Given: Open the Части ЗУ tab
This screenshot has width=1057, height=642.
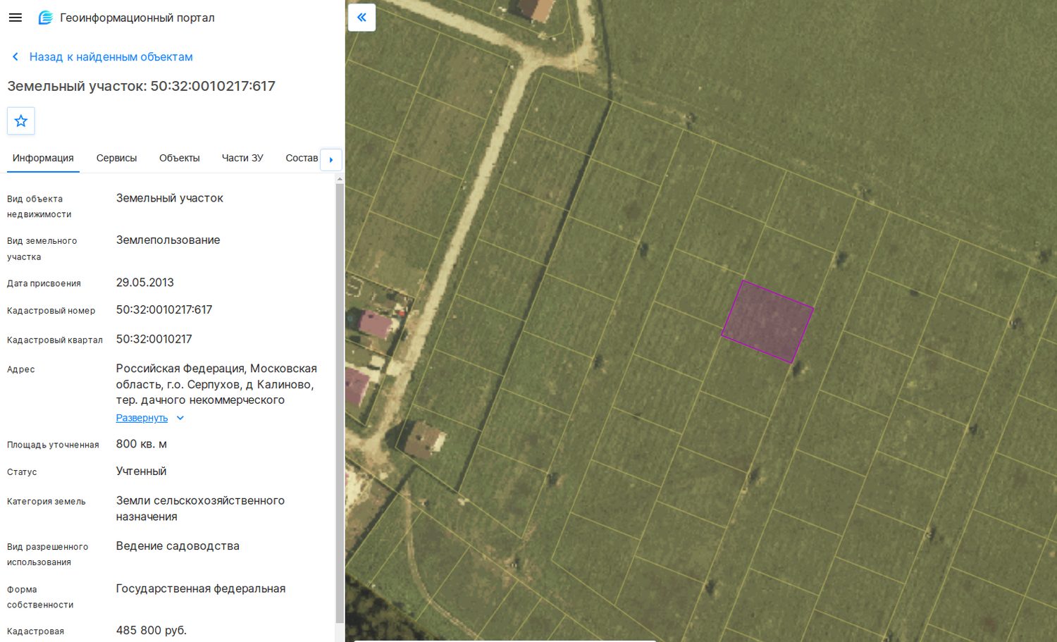Looking at the screenshot, I should coord(242,158).
